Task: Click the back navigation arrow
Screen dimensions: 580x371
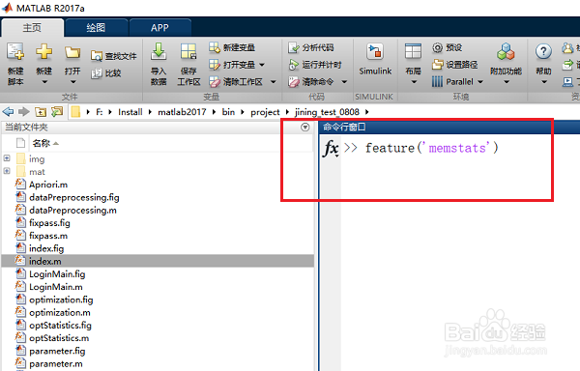Action: point(8,112)
